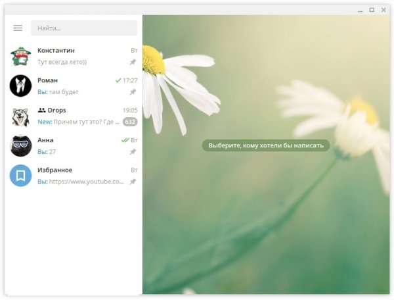Open Константин's avatar chat
This screenshot has height=300, width=394.
(x=21, y=56)
